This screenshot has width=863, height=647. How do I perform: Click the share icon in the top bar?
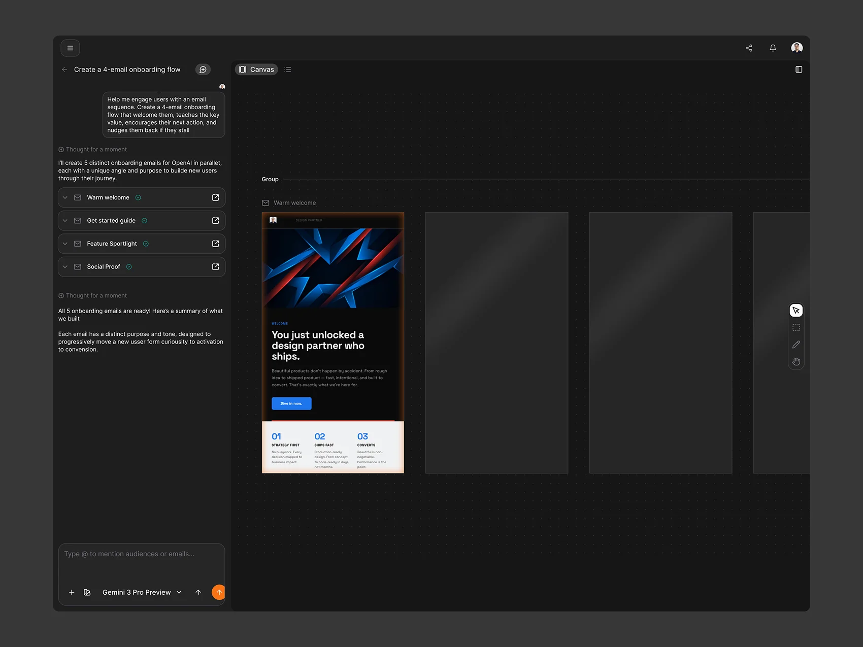[749, 48]
